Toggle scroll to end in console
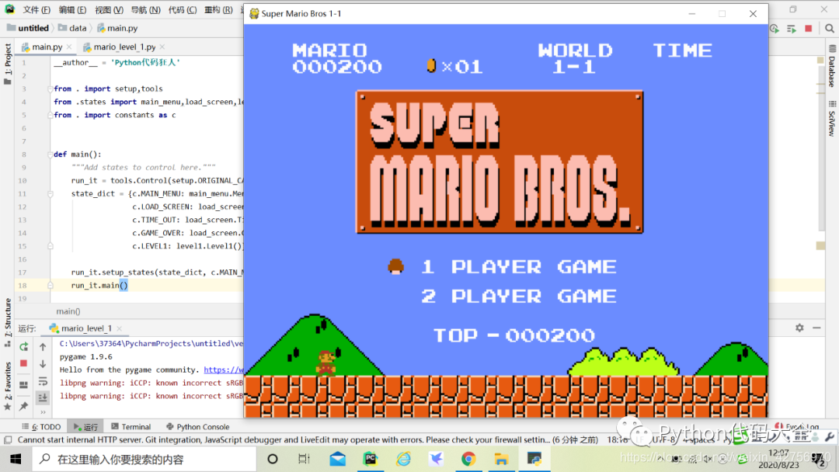The height and width of the screenshot is (472, 839). coord(43,397)
